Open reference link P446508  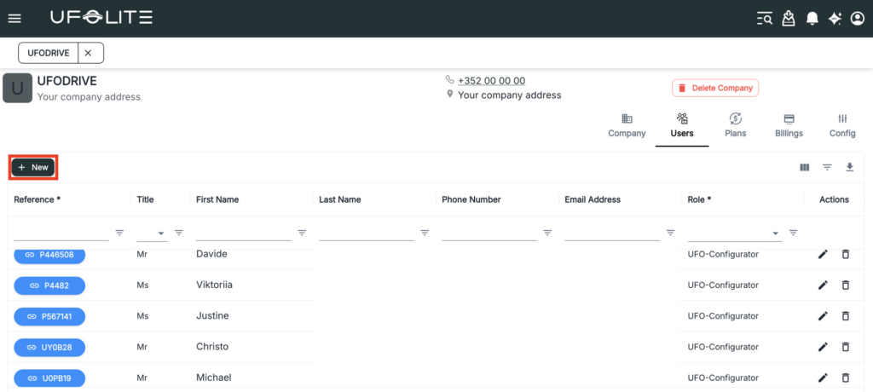(x=49, y=254)
